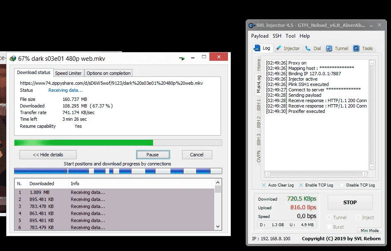Screen dimensions: 391x251
Task: Click the Injector syringe icon
Action: coord(278,48)
